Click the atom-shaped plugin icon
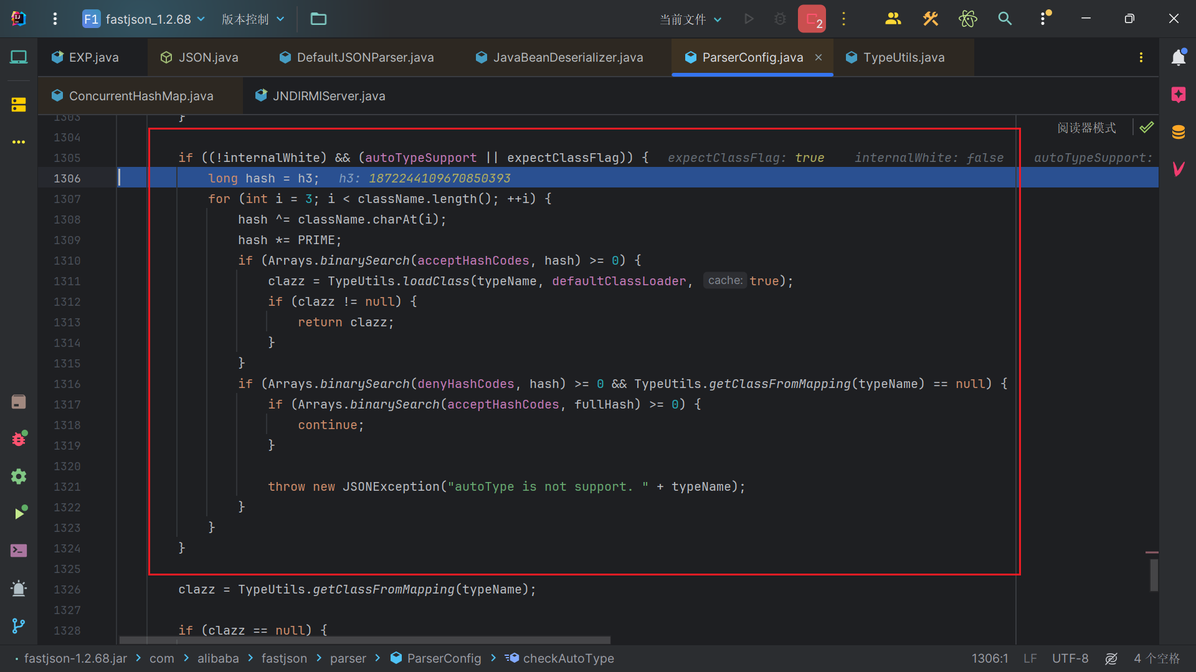Image resolution: width=1196 pixels, height=672 pixels. 967,19
